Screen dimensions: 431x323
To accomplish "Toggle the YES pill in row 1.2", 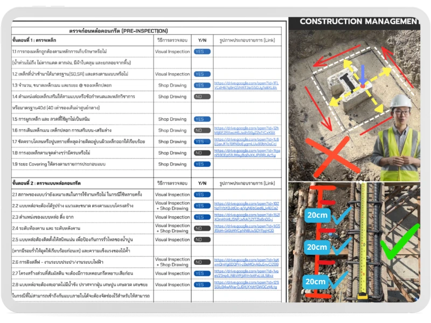I will [x=202, y=74].
